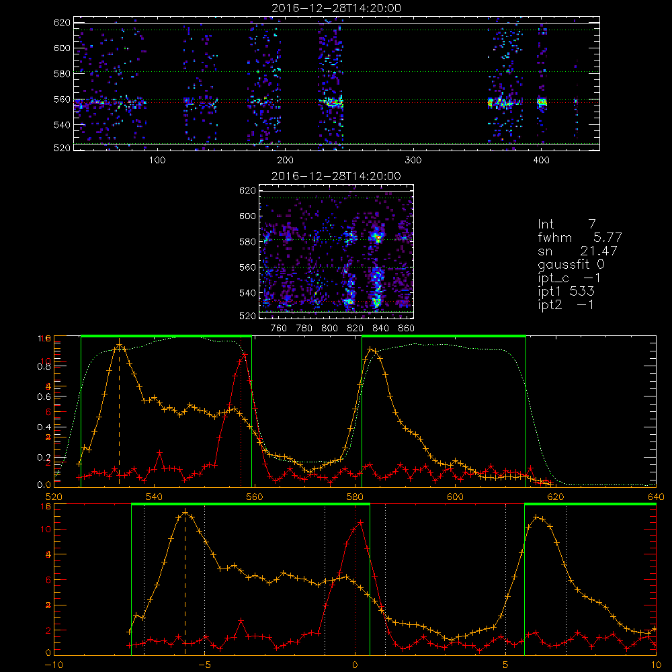This screenshot has width=672, height=672.
Task: Click x-axis label 10 of bottom plot
Action: click(656, 665)
